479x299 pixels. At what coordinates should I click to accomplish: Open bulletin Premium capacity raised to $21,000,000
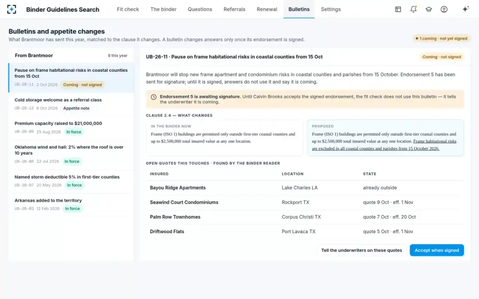click(71, 128)
